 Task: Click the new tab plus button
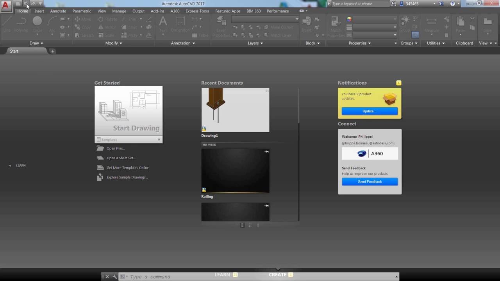tap(53, 51)
